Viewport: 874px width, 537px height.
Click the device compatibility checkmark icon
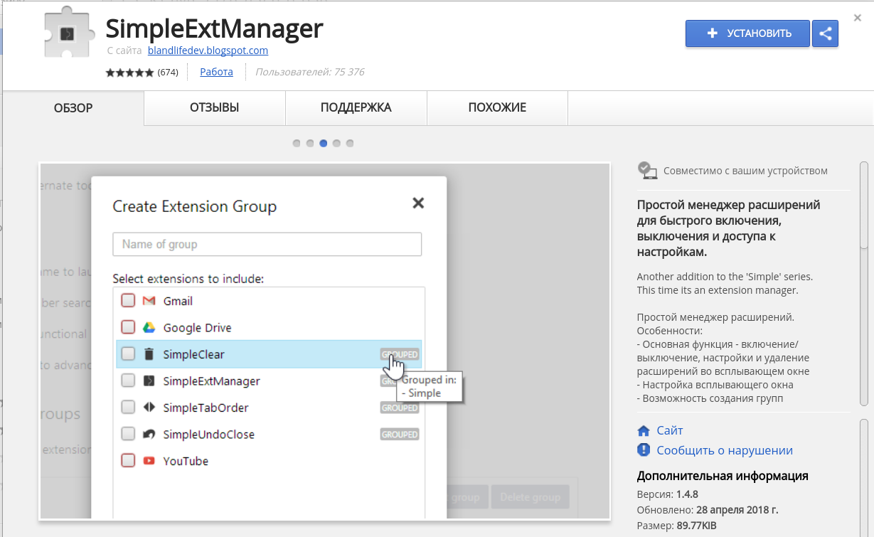point(646,170)
